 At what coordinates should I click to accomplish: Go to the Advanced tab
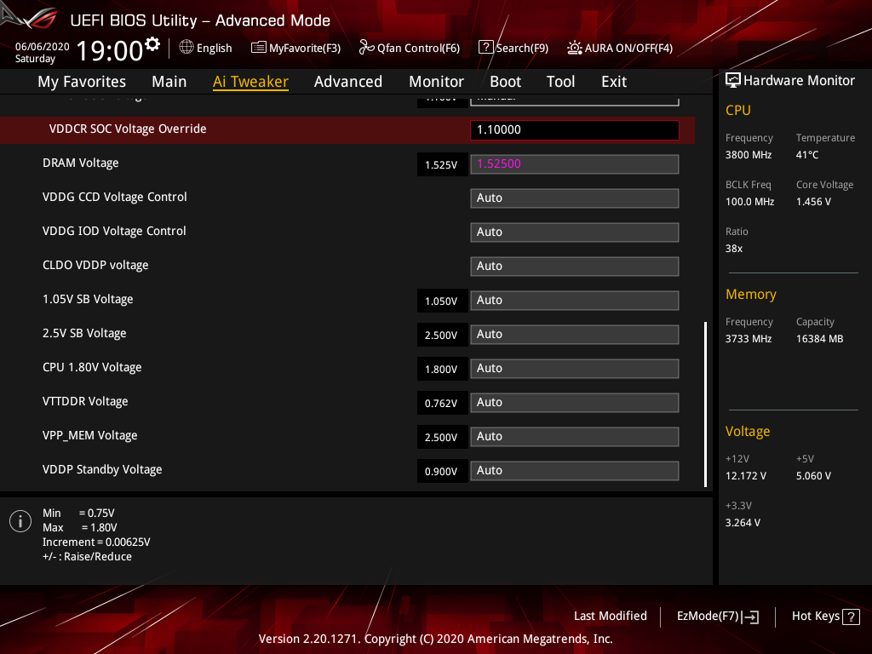coord(348,82)
